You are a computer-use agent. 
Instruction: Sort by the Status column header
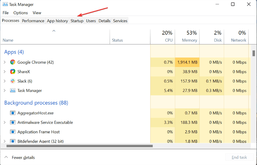(130, 37)
